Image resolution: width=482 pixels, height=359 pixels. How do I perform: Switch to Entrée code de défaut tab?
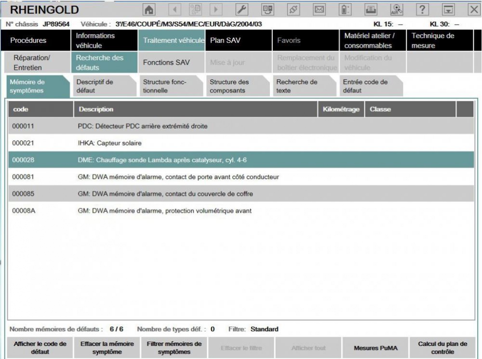click(371, 86)
